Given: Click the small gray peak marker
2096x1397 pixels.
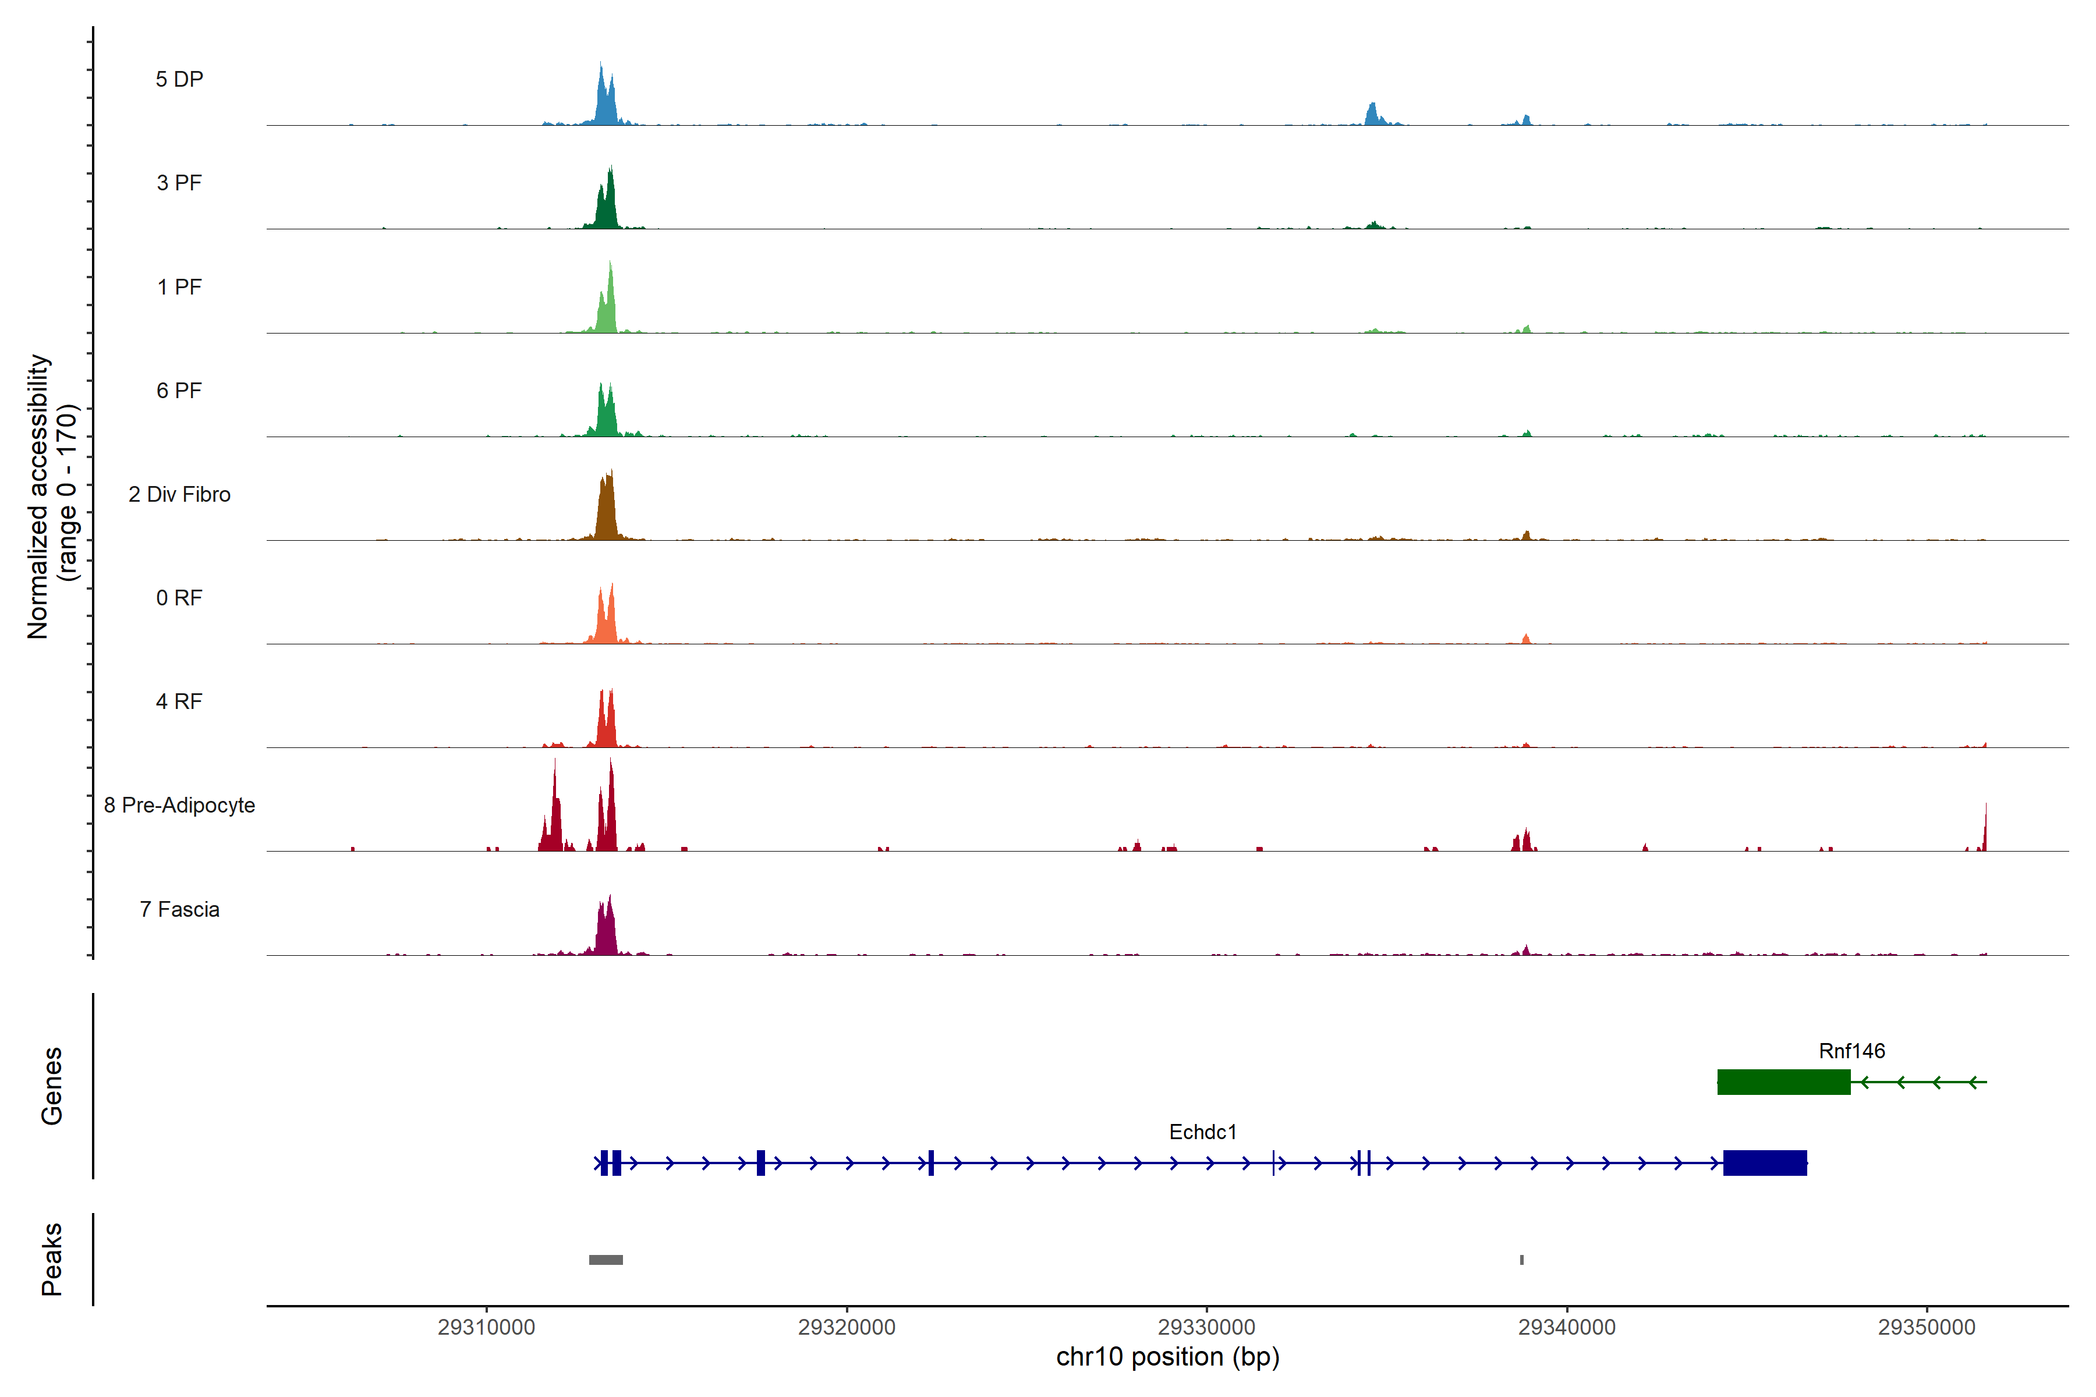Looking at the screenshot, I should (x=1521, y=1260).
